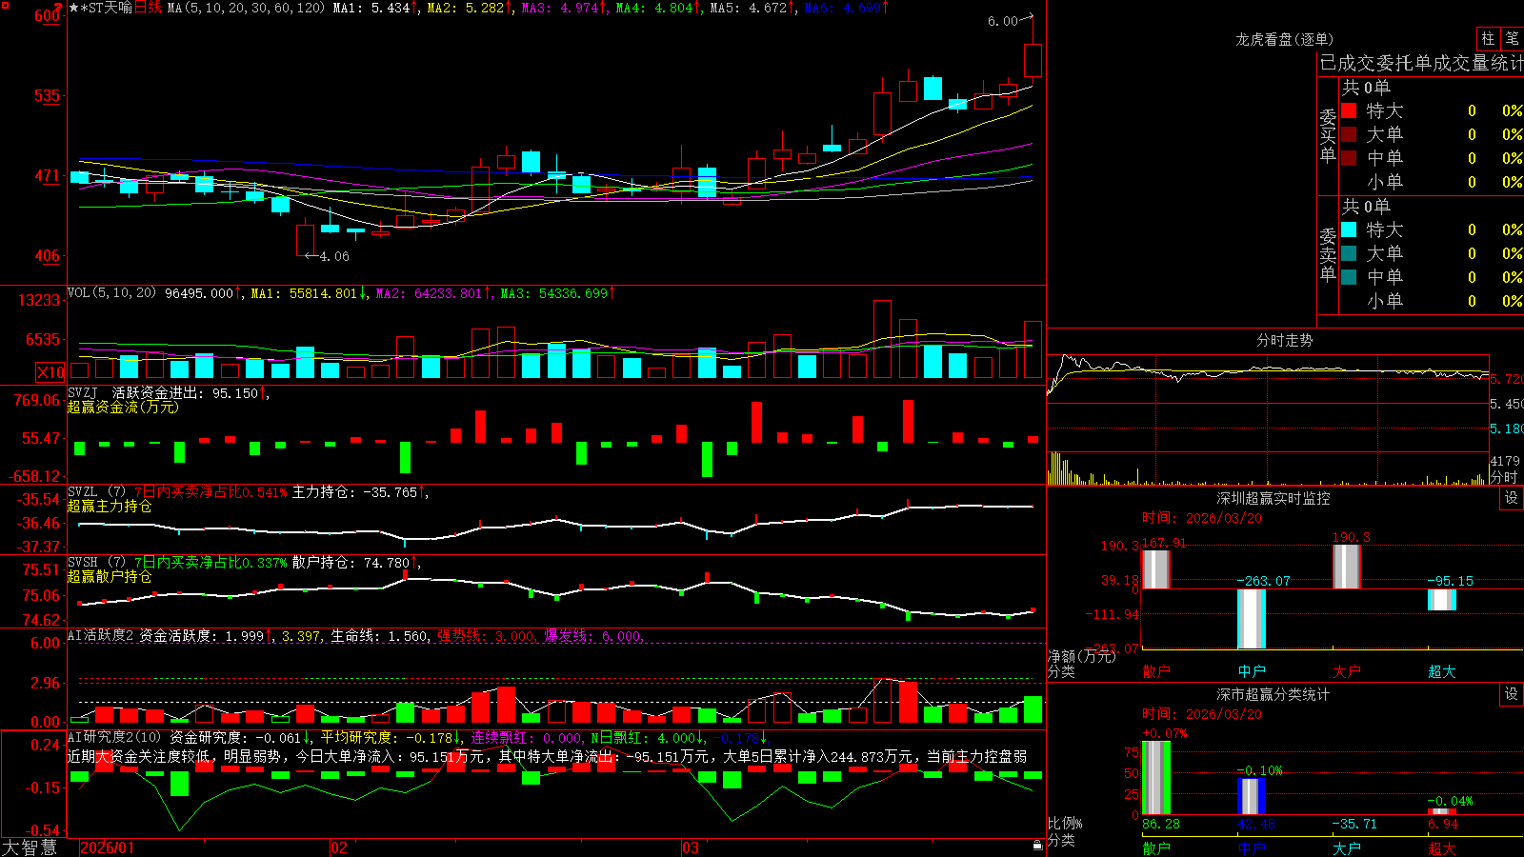Select 中户 in 深圳超赢实时监控 chart
The image size is (1524, 857).
pyautogui.click(x=1252, y=671)
